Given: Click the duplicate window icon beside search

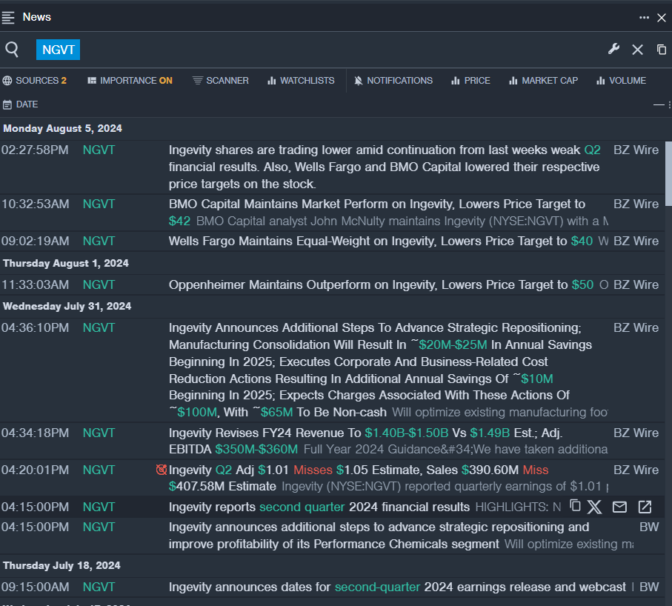Looking at the screenshot, I should pos(662,50).
